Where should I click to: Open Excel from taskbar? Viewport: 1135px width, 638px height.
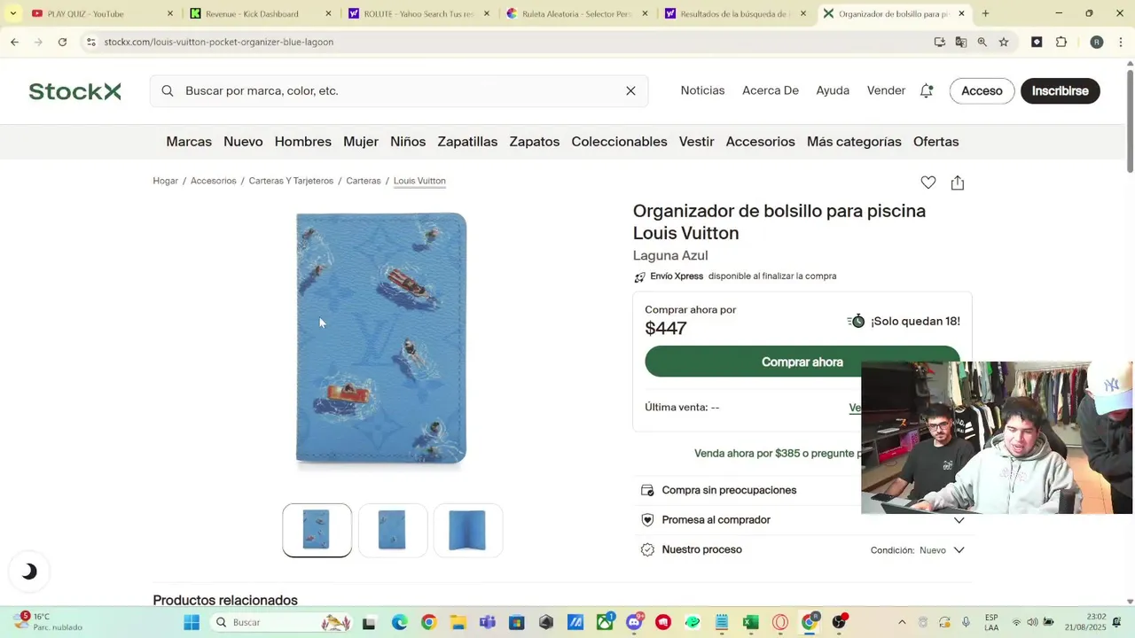pyautogui.click(x=751, y=622)
